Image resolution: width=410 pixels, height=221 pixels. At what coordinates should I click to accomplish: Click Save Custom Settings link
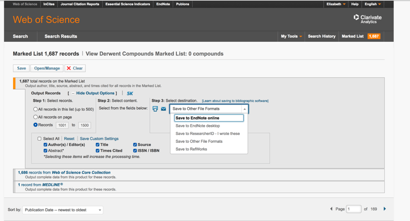tap(99, 139)
